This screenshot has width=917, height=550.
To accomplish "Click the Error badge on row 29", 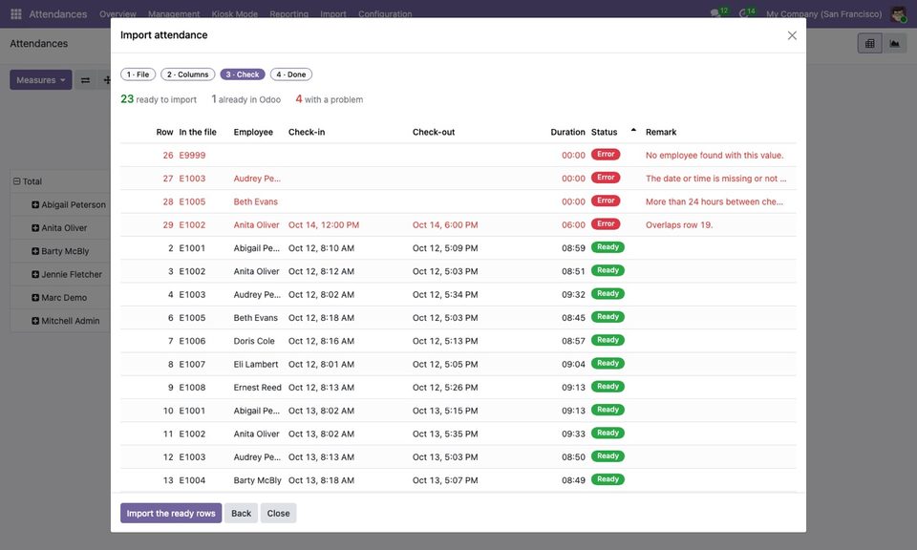I will point(606,223).
